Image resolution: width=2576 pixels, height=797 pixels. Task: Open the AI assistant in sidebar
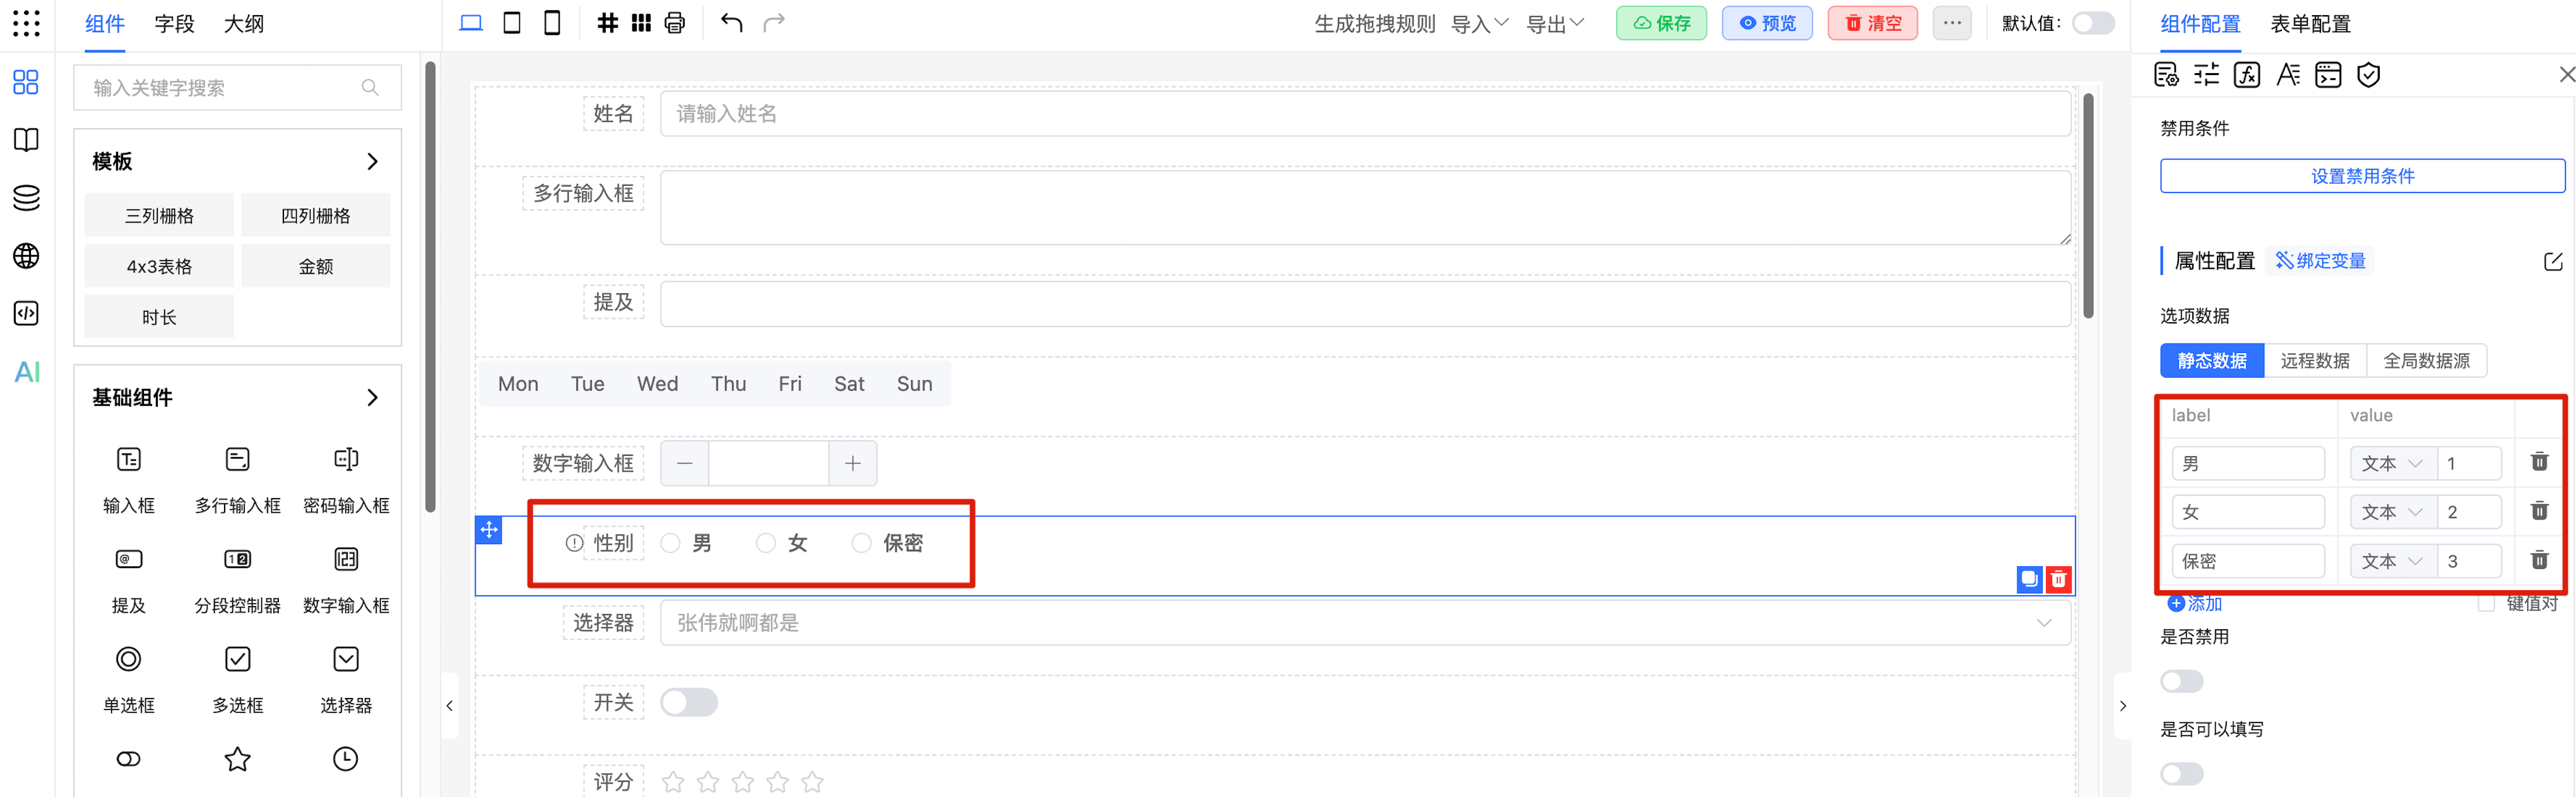pyautogui.click(x=27, y=371)
